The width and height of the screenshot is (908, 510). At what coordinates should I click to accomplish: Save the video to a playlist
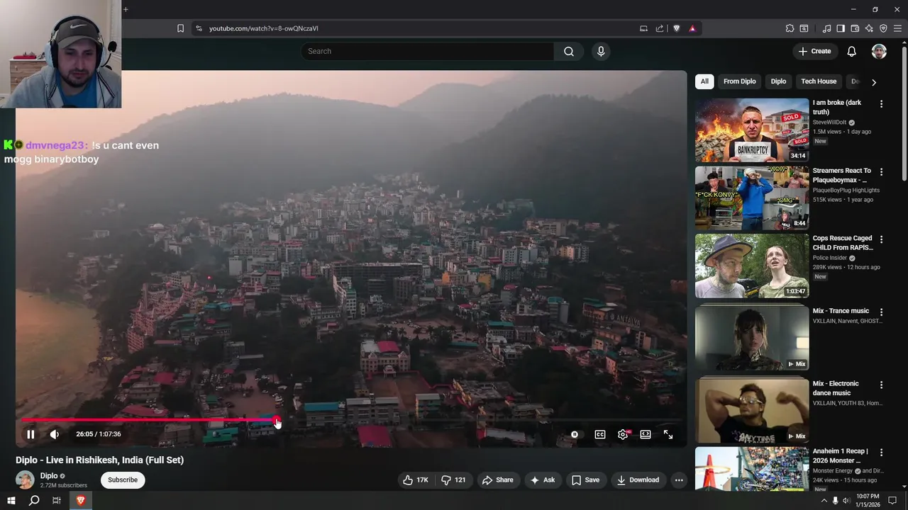(x=585, y=480)
